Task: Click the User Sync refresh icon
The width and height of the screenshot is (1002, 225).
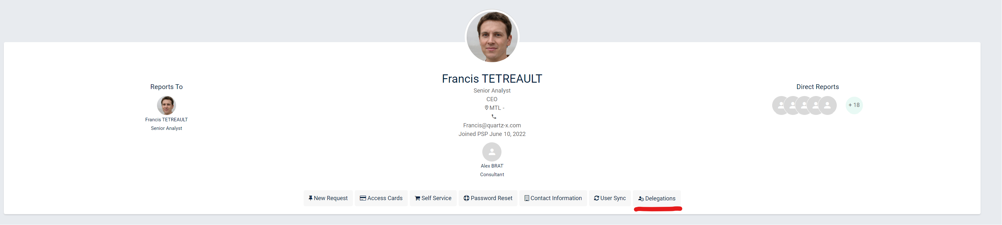Action: pos(596,198)
